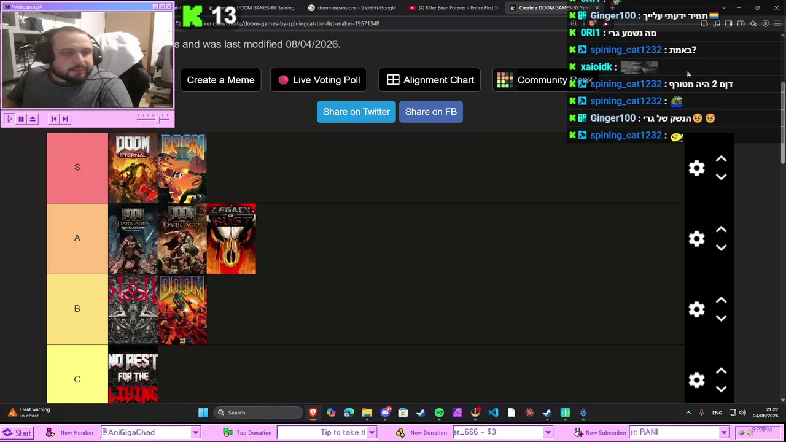This screenshot has height=442, width=786.
Task: Select the Dark Ages Revelations cover in A tier
Action: [x=133, y=239]
